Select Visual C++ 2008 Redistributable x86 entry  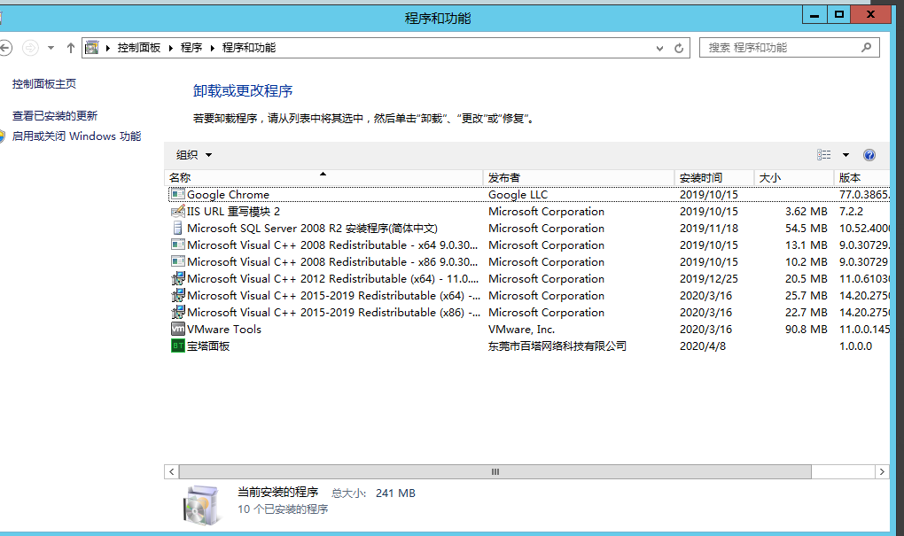332,261
